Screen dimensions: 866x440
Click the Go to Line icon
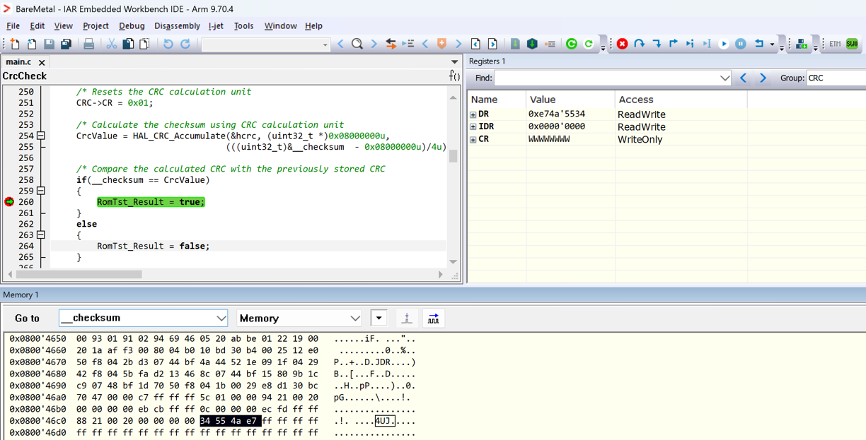point(408,44)
